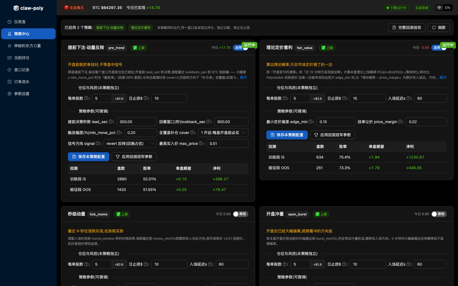Open 神秘的东方力量 page

[28, 46]
